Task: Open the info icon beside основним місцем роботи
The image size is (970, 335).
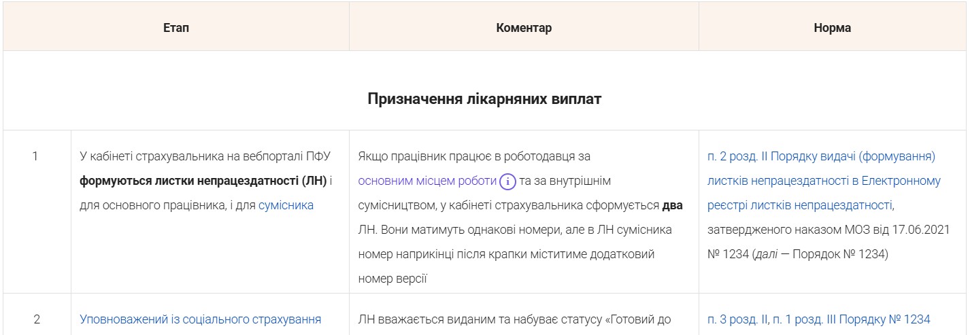Action: point(507,181)
